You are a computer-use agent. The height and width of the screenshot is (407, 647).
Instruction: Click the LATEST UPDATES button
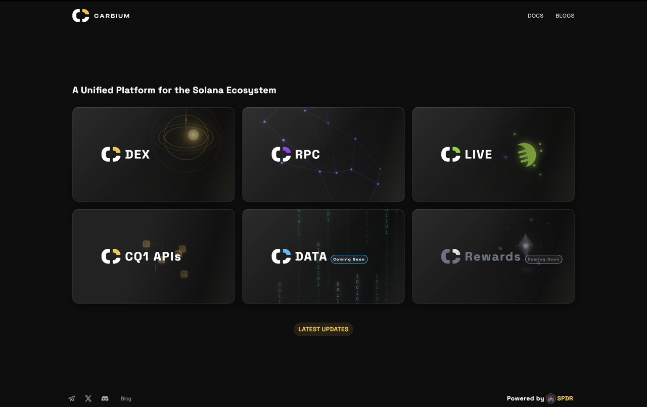(x=323, y=329)
